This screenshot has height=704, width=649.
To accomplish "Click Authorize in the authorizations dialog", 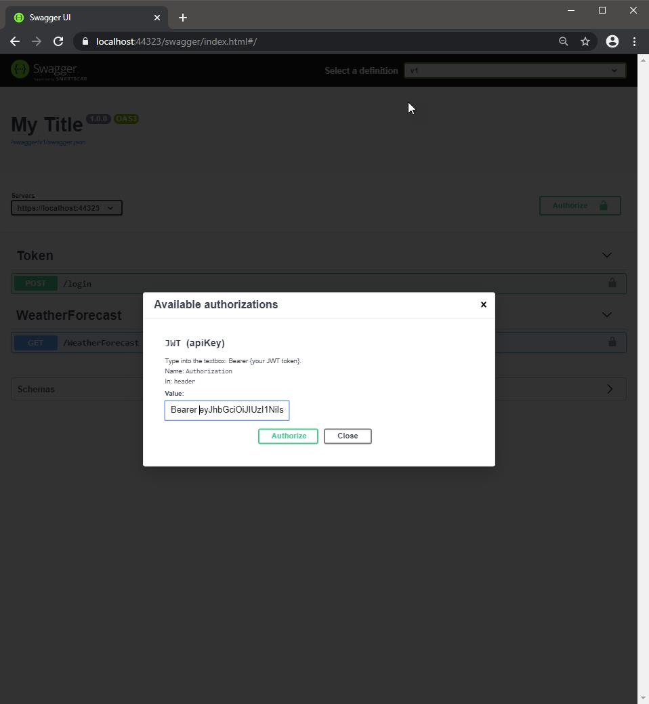I will (x=288, y=436).
